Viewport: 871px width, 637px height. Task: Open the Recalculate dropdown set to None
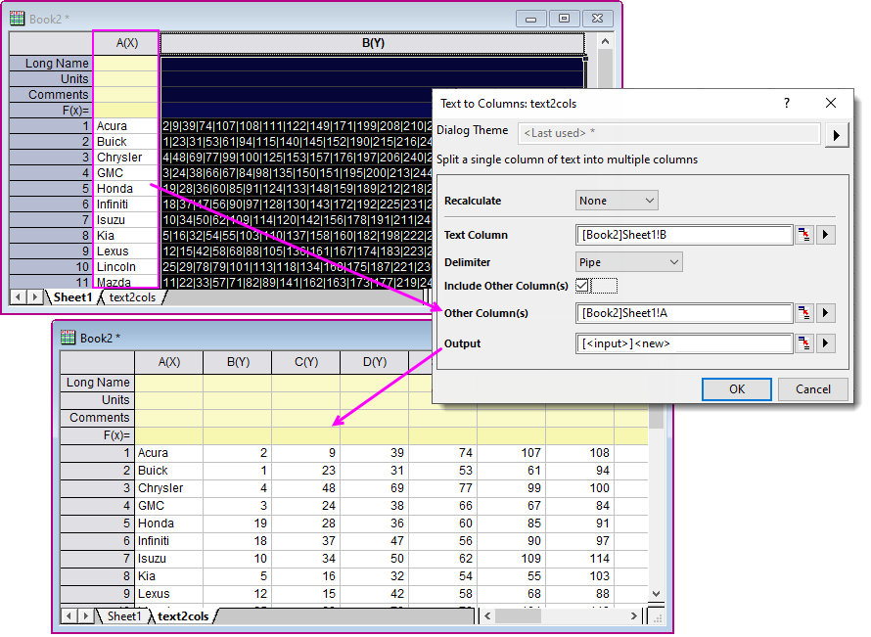point(617,201)
